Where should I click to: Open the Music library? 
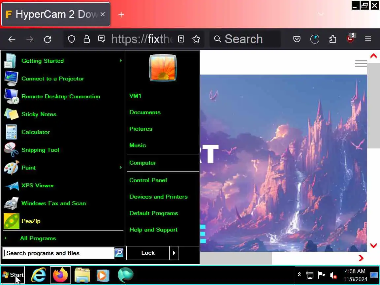click(138, 145)
